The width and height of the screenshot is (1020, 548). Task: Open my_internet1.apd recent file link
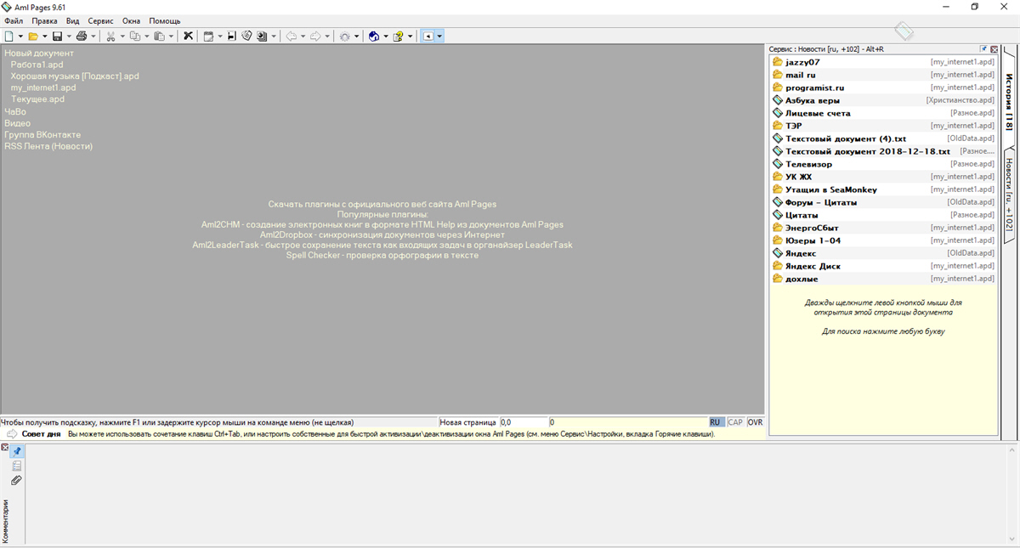coord(43,88)
